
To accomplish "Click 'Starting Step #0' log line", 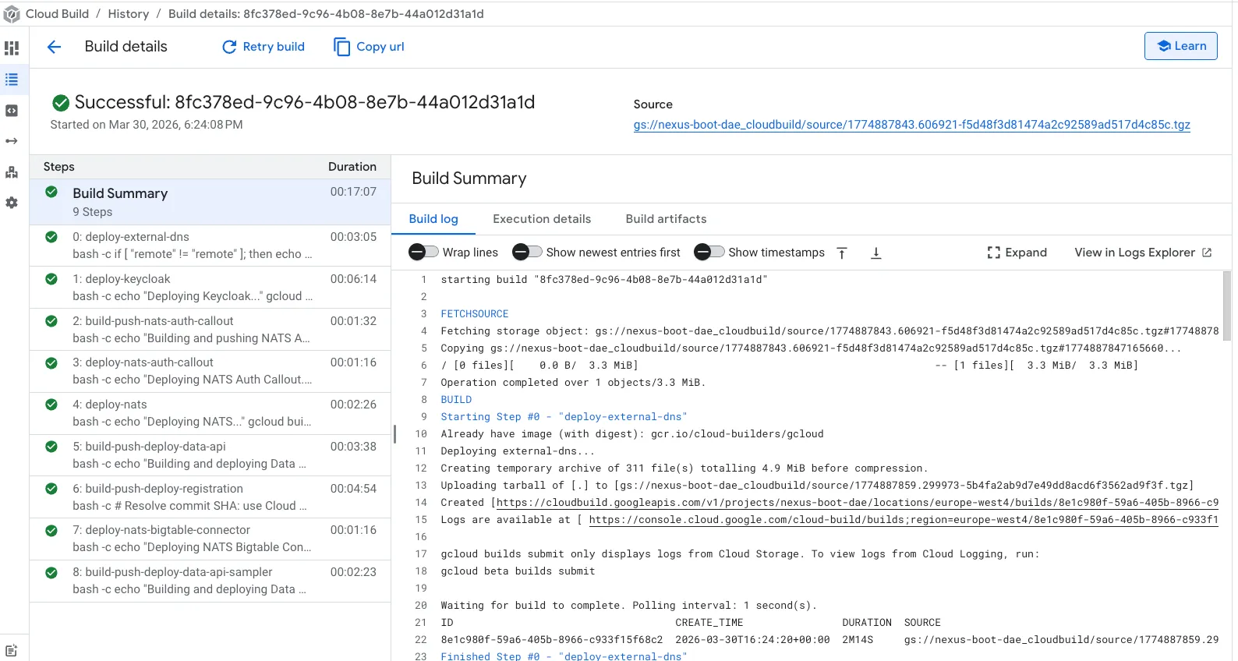I will tap(564, 417).
